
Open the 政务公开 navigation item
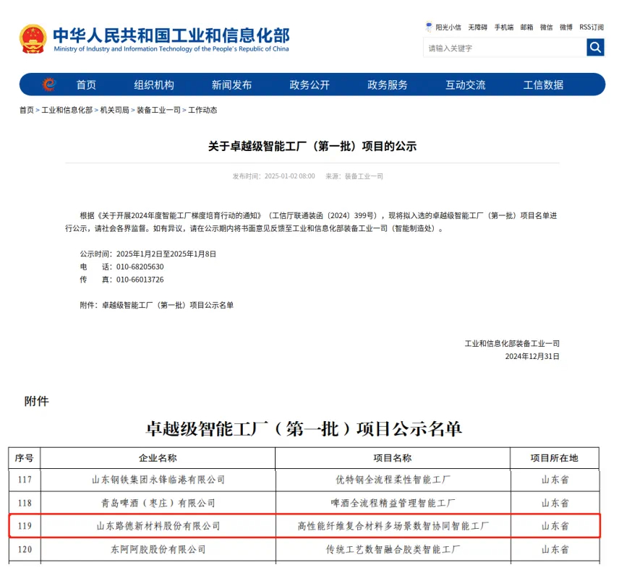click(309, 85)
